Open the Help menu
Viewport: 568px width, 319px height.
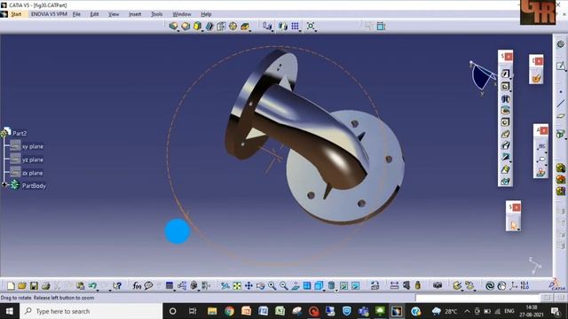click(x=206, y=14)
